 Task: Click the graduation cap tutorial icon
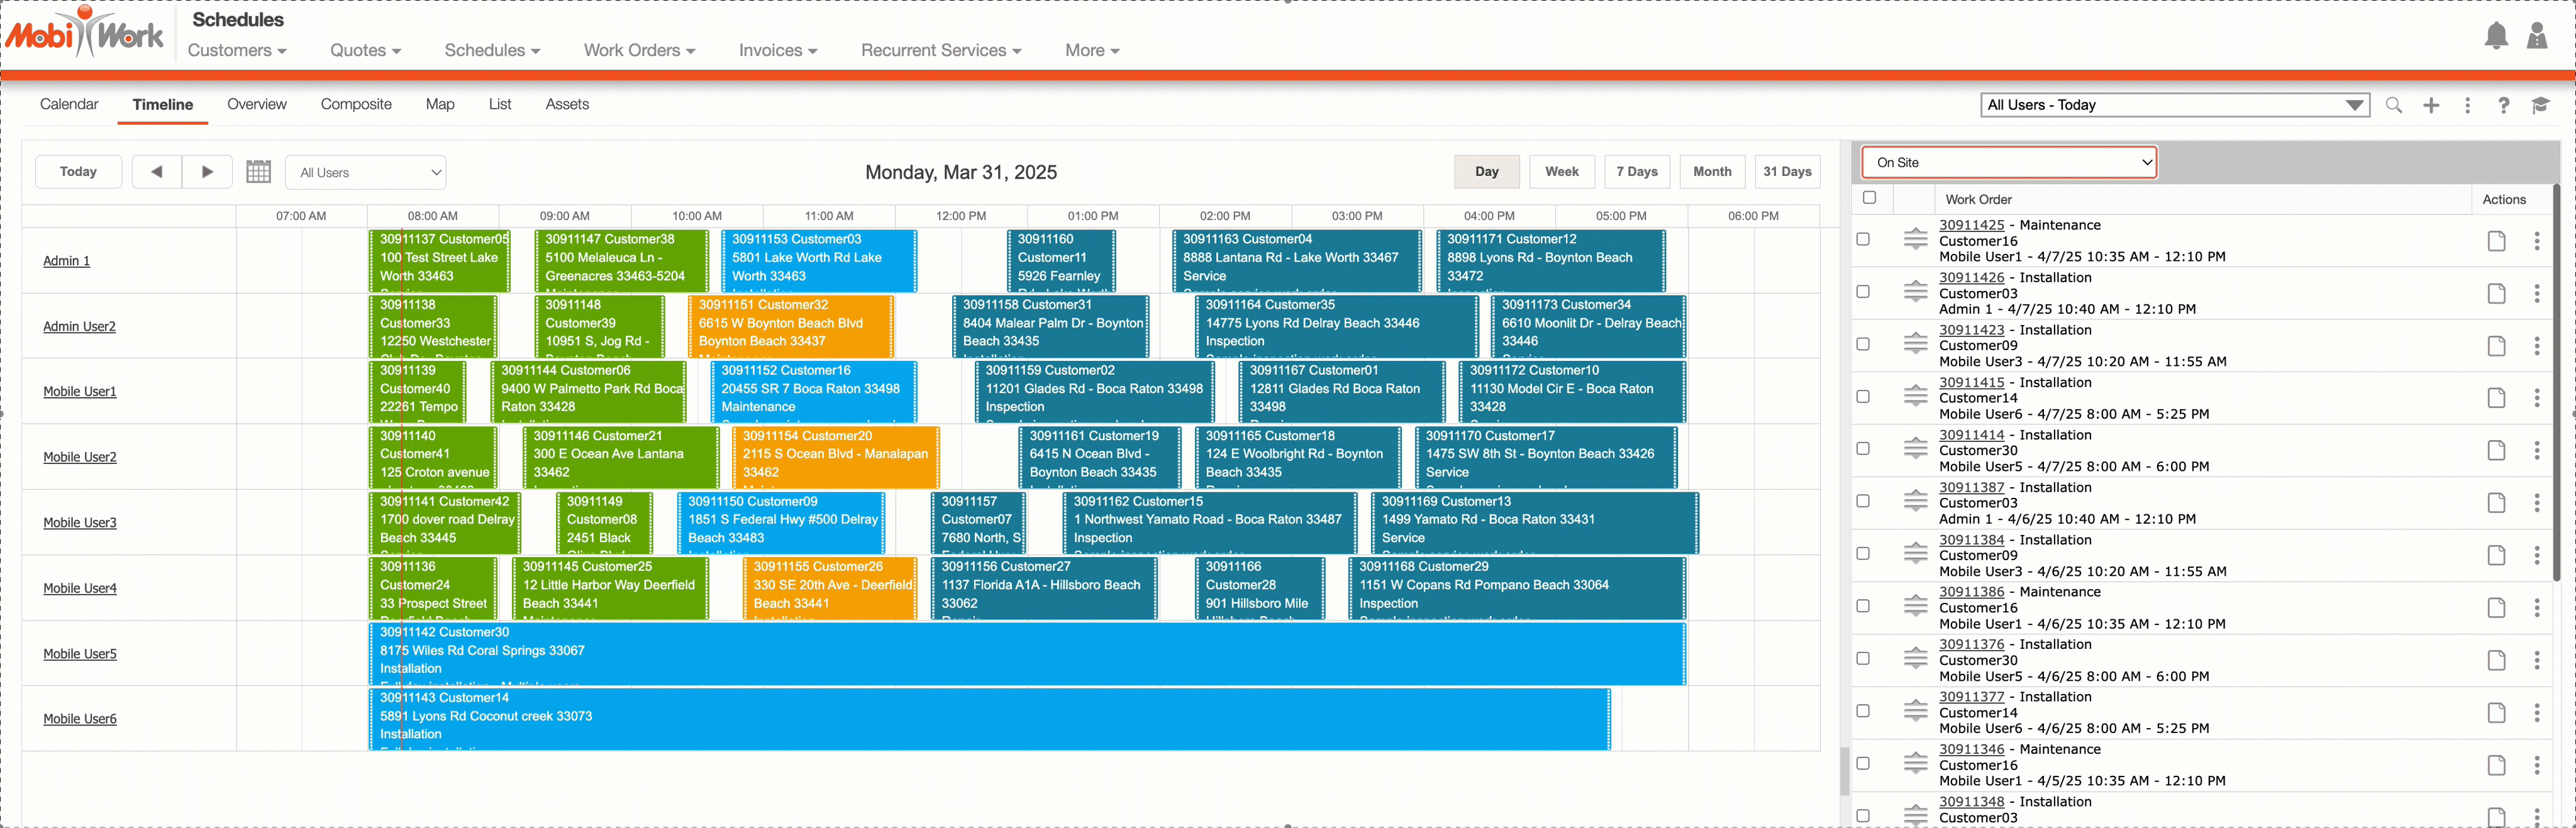point(2540,105)
